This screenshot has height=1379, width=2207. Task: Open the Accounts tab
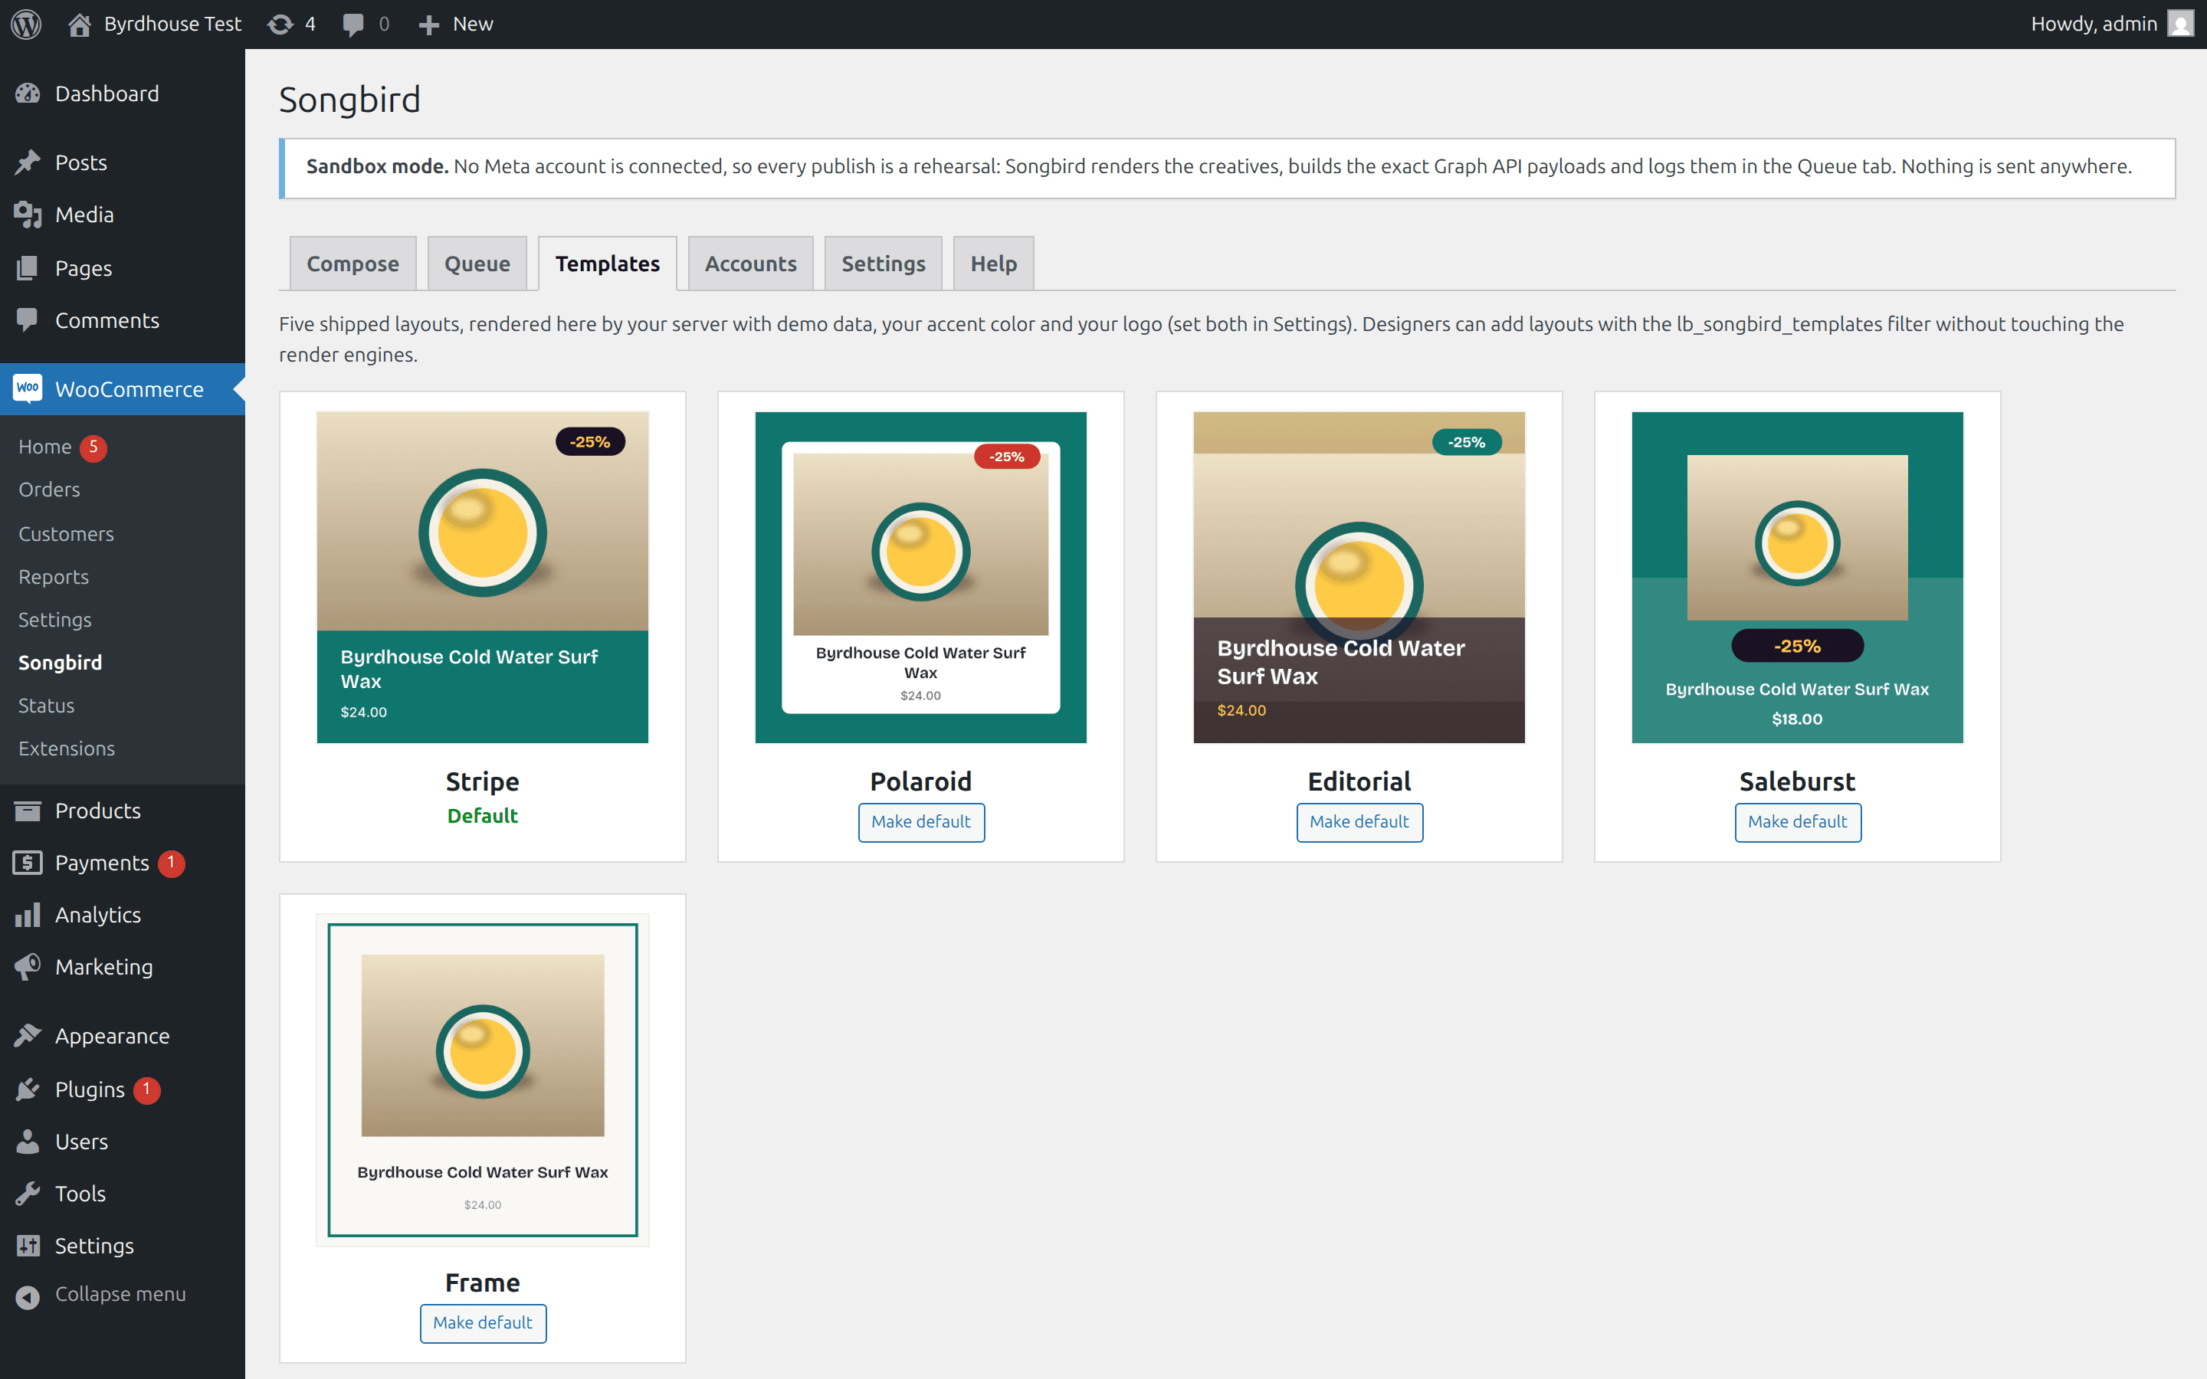750,264
